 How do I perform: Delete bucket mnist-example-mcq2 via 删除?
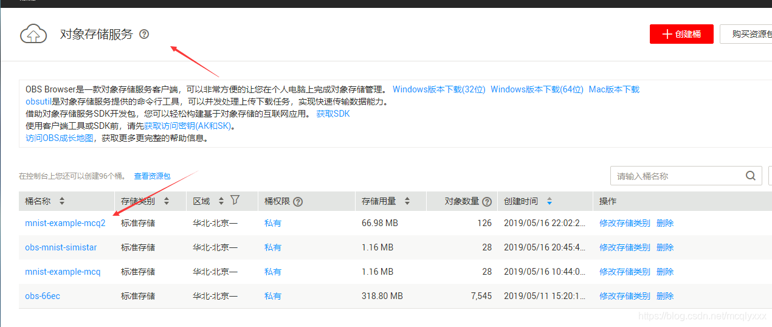(x=665, y=223)
